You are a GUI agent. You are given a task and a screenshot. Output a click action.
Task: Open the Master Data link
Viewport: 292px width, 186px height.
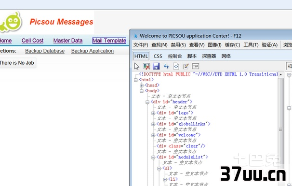tap(68, 41)
